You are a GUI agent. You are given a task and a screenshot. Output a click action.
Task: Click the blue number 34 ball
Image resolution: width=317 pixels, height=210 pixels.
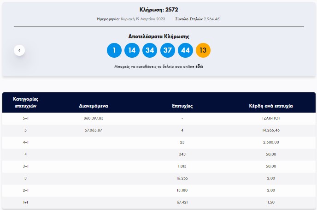150,50
